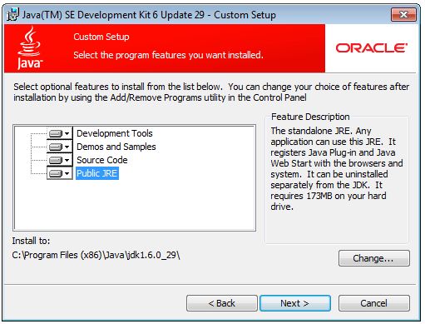This screenshot has width=425, height=324.
Task: Select the Demos and Samples tree item
Action: (116, 147)
